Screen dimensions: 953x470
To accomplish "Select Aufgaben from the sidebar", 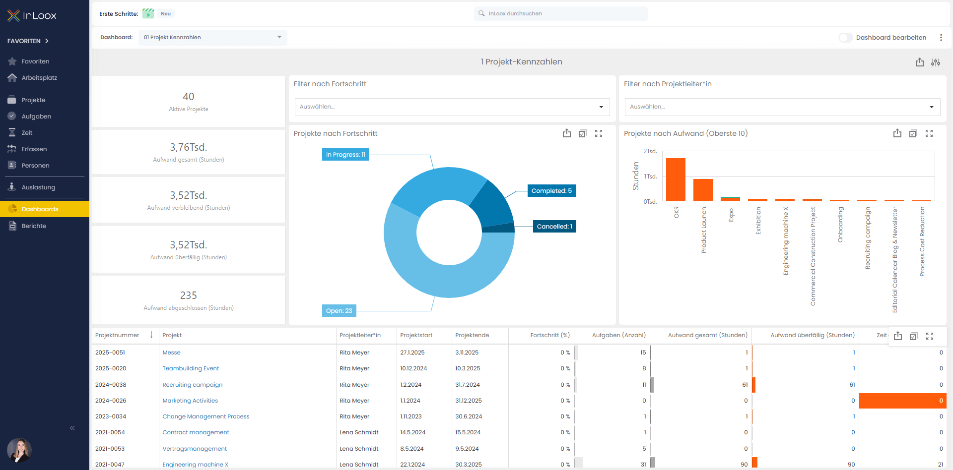I will tap(36, 116).
